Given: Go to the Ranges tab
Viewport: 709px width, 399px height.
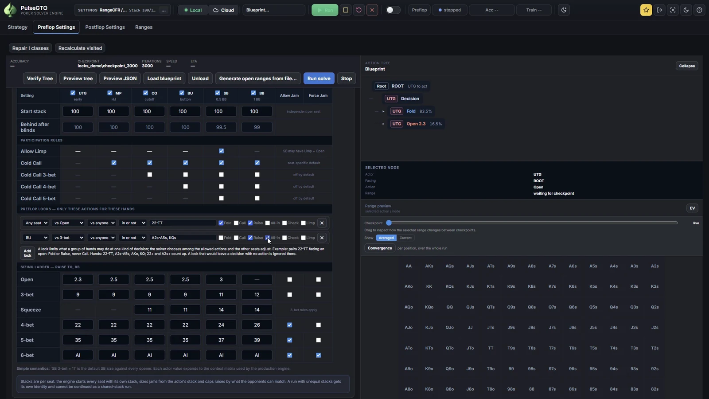Looking at the screenshot, I should 144,27.
